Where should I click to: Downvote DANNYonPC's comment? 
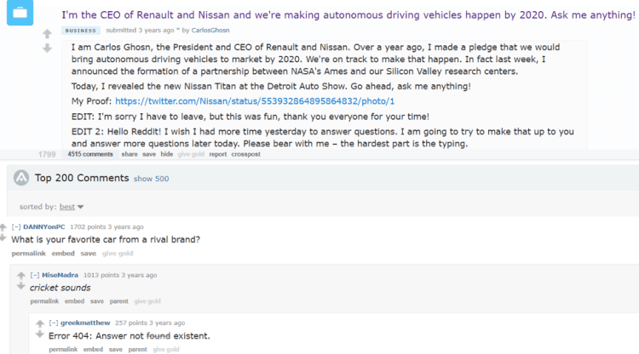(x=3, y=237)
